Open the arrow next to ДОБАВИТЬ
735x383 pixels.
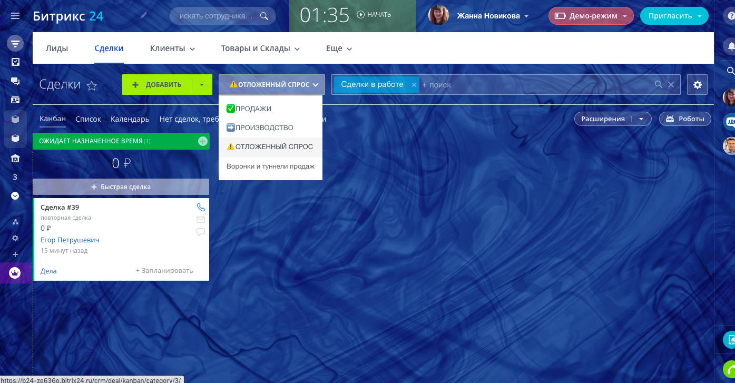[x=202, y=84]
